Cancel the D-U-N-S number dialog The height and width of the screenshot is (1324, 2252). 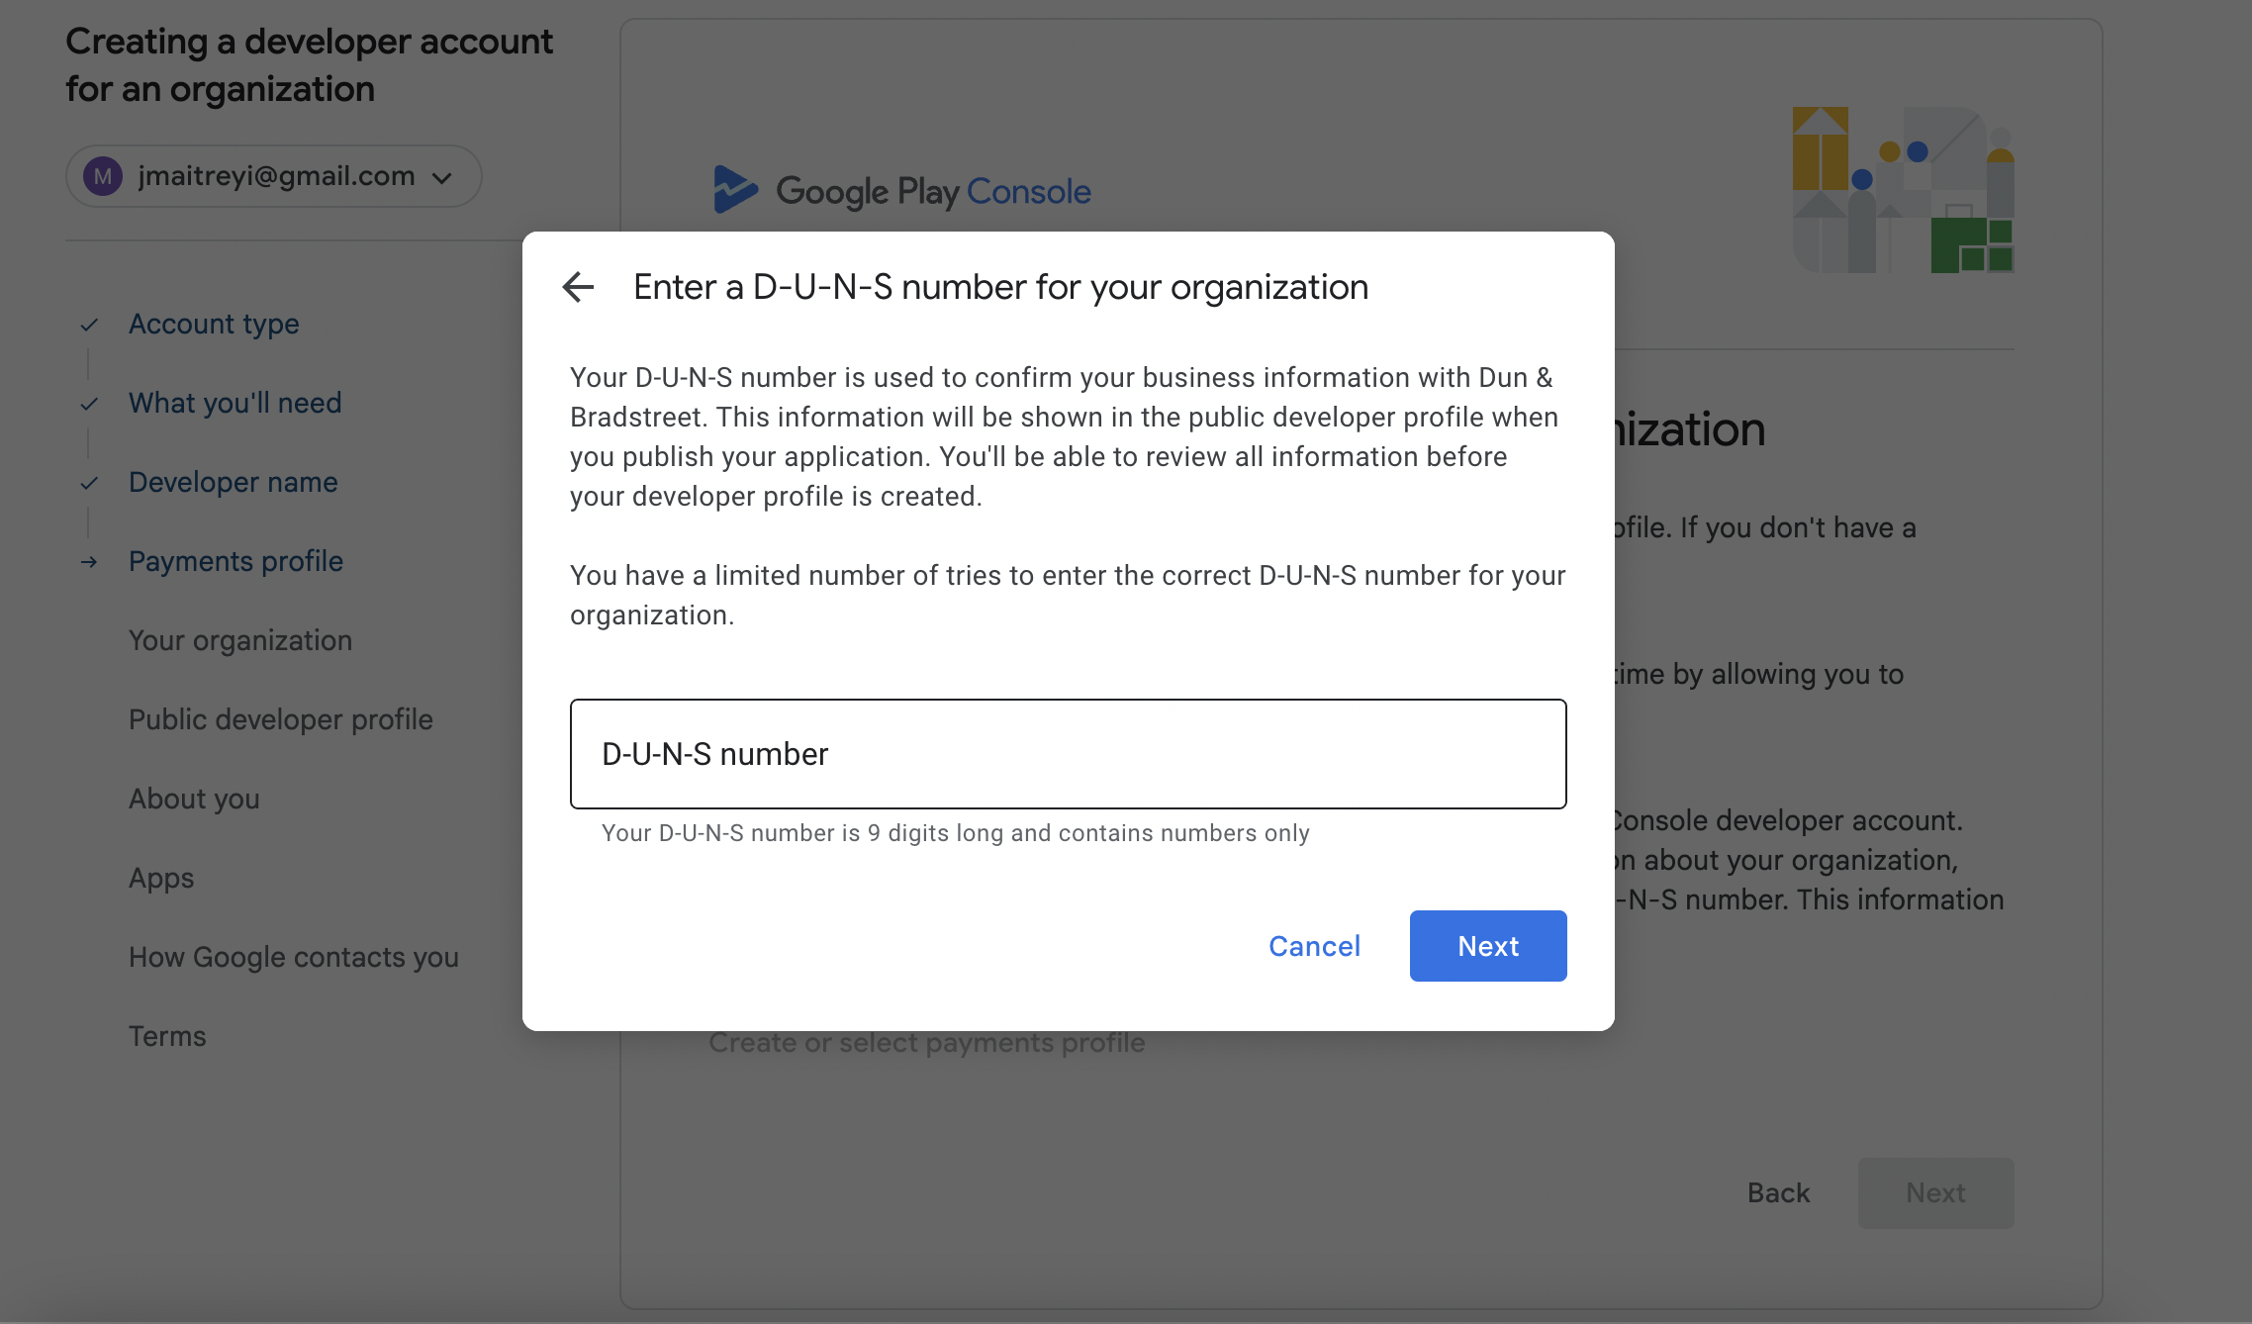coord(1314,946)
